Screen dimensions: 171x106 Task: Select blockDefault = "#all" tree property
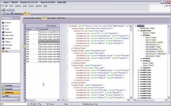click(147, 28)
